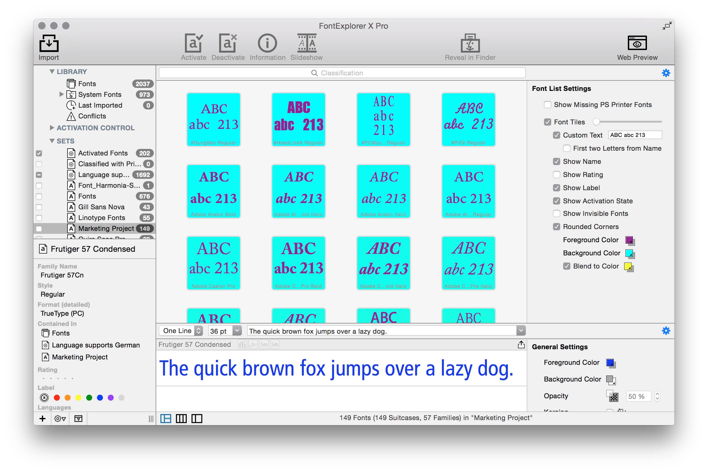Select Last Imported in the library
This screenshot has height=473, width=708.
click(x=100, y=105)
